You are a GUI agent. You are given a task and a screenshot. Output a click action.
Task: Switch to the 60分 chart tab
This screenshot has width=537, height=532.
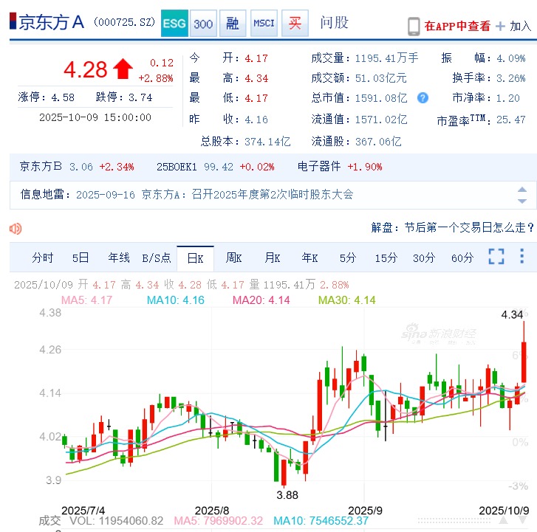point(462,258)
